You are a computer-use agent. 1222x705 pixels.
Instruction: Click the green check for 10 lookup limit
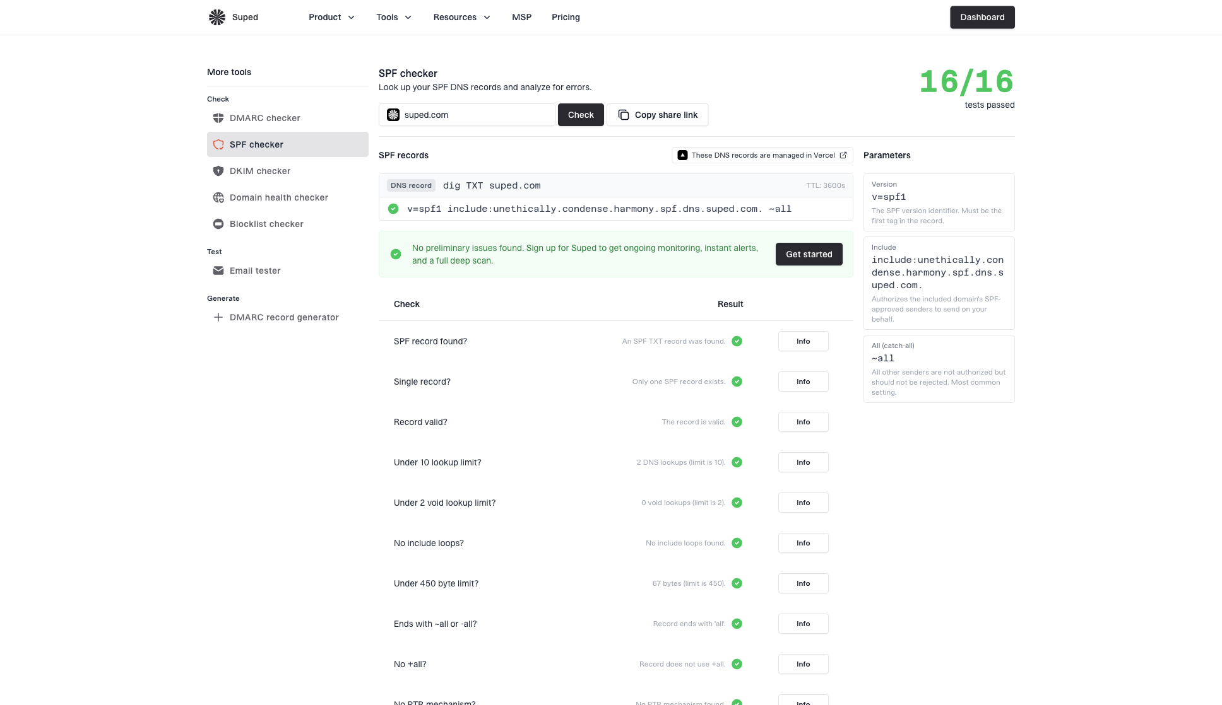pos(737,462)
